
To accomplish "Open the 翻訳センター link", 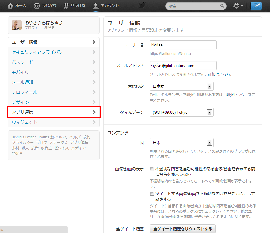I will [237, 95].
